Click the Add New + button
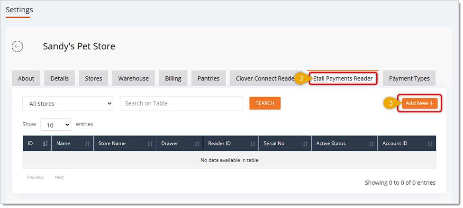 pos(419,103)
